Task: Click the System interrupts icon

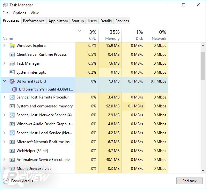Action: [x=12, y=72]
